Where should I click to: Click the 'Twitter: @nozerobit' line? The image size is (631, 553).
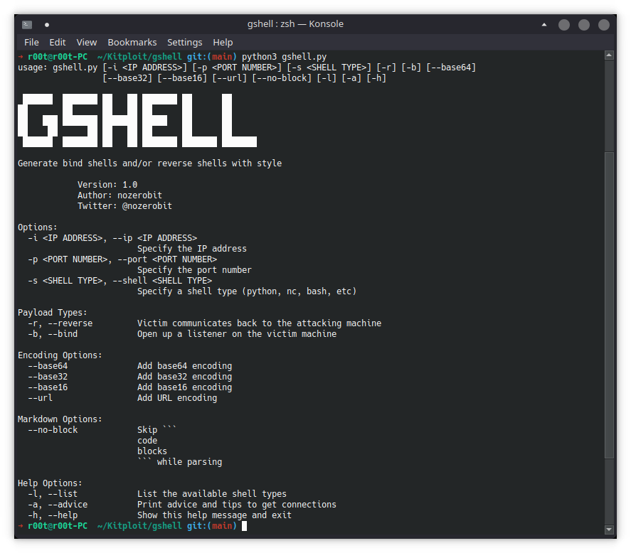124,206
